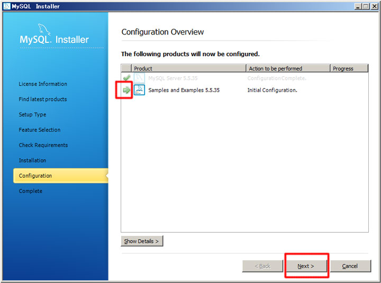Click the disabled < Back button

262,266
